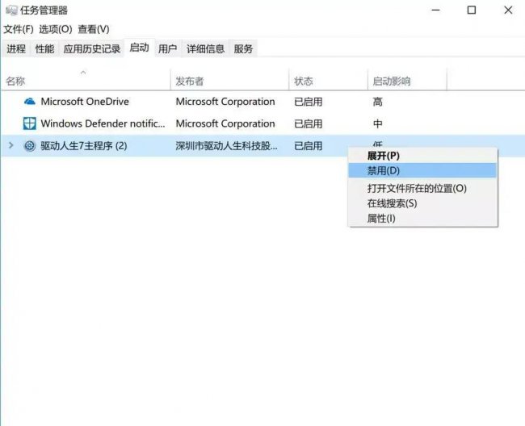
Task: Open the 查看(V) menu
Action: [94, 29]
